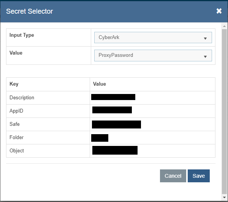
Task: Select the AppID key cell
Action: (x=17, y=111)
